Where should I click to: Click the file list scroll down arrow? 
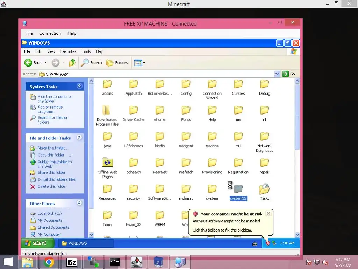pos(297,235)
